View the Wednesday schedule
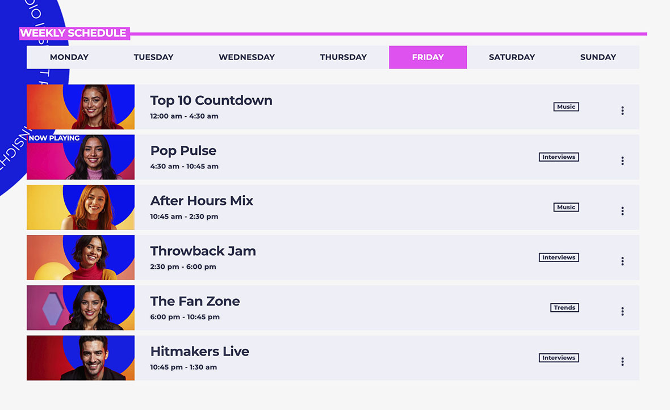The height and width of the screenshot is (410, 670). click(246, 57)
